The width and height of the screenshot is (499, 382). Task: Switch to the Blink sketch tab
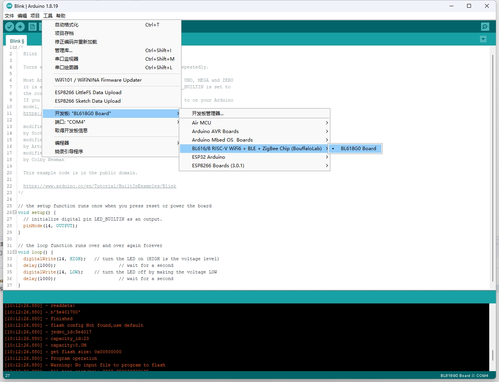17,41
